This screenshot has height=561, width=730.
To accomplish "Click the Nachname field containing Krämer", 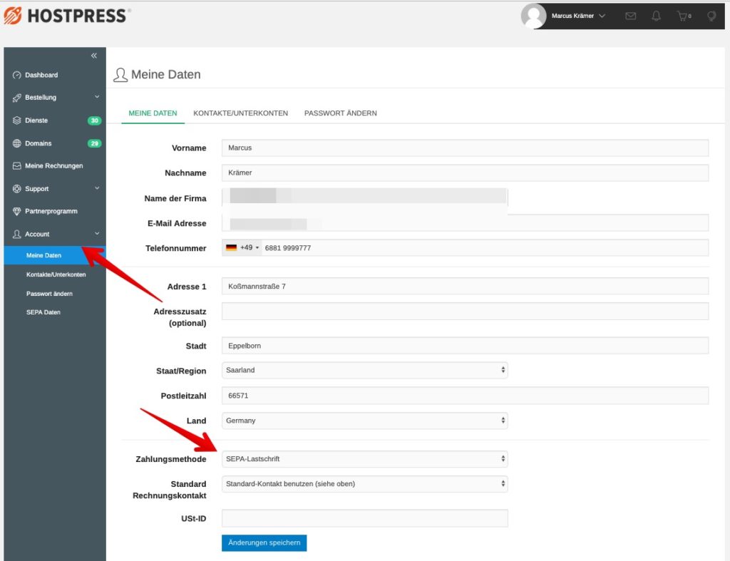I will click(x=465, y=173).
